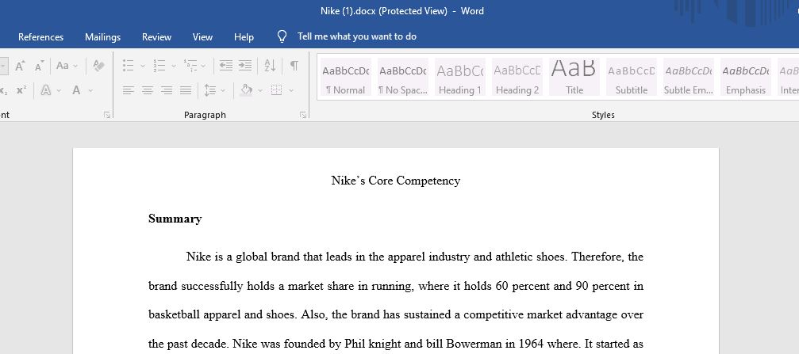This screenshot has height=354, width=799.
Task: Click the Tell me what you want field
Action: (357, 36)
